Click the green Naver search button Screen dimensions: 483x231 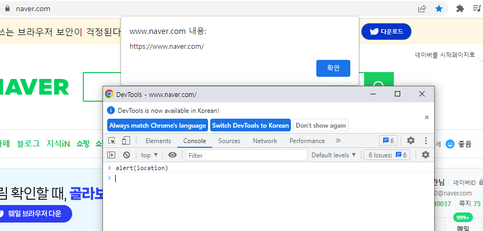[378, 79]
